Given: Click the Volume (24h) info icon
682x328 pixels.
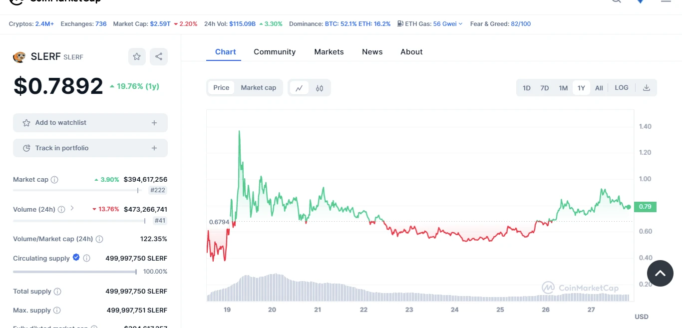Looking at the screenshot, I should pos(61,210).
